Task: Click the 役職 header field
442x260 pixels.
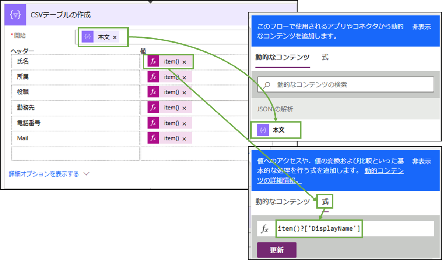Action: 76,92
